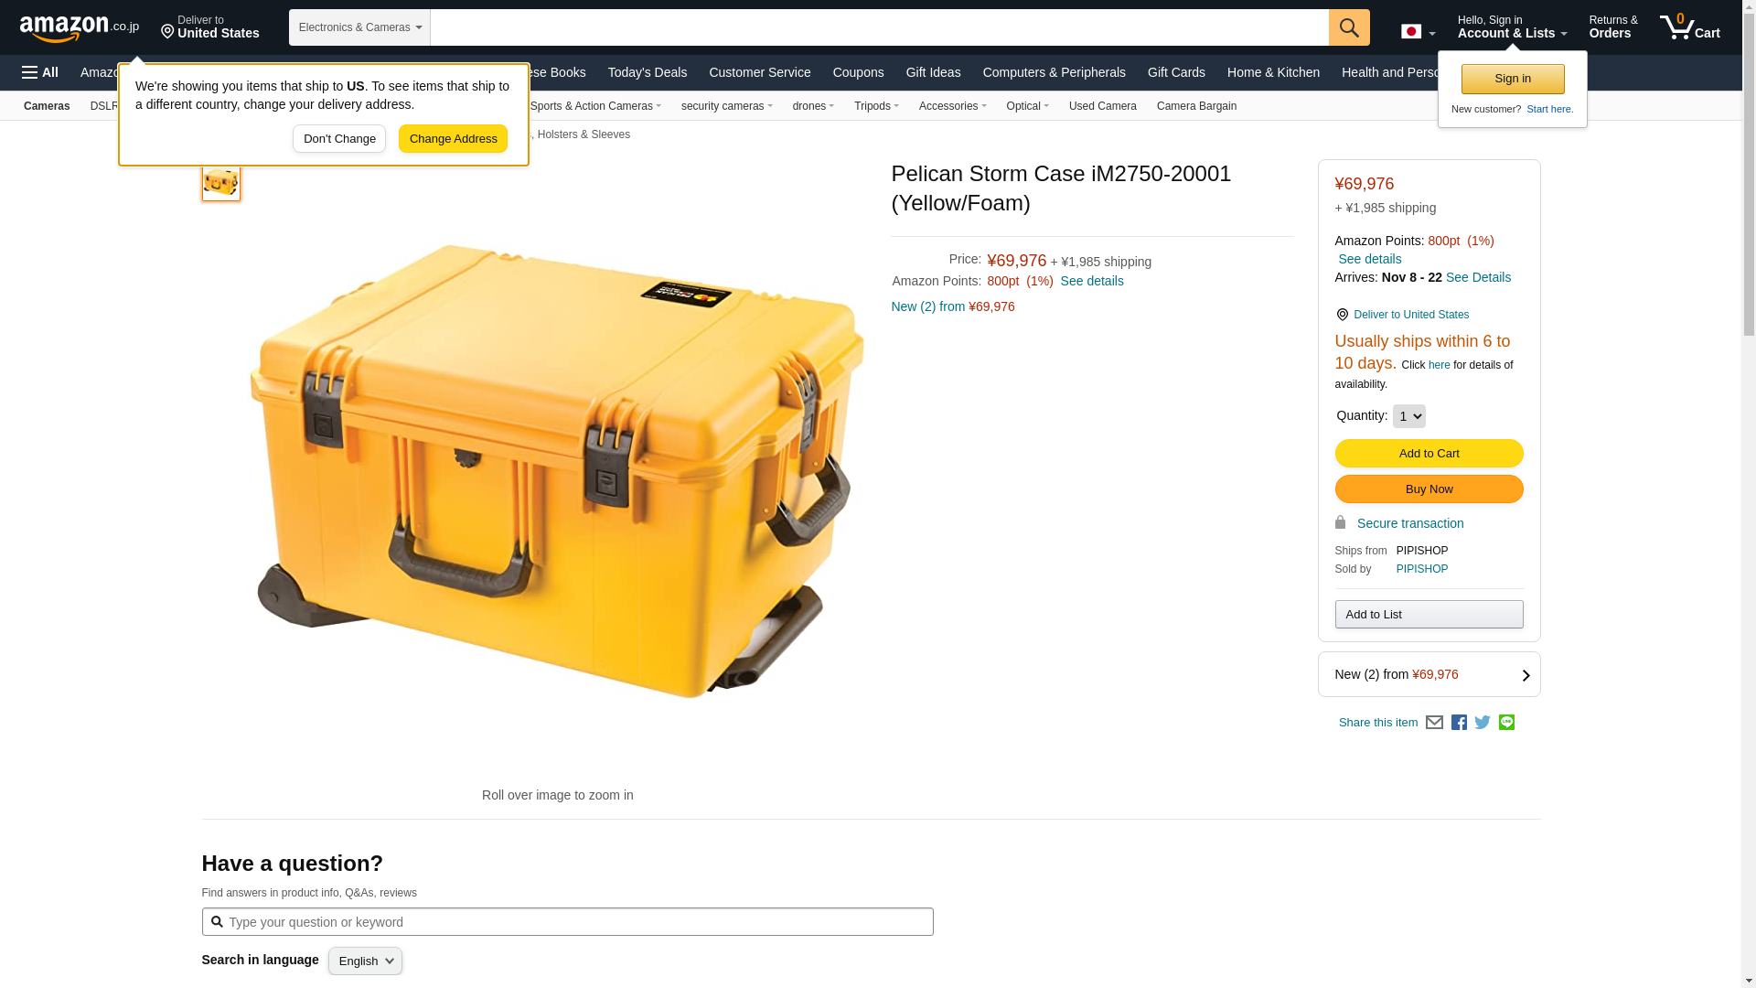This screenshot has width=1756, height=988.
Task: Open Tripods submenu in camera bar
Action: [x=876, y=106]
